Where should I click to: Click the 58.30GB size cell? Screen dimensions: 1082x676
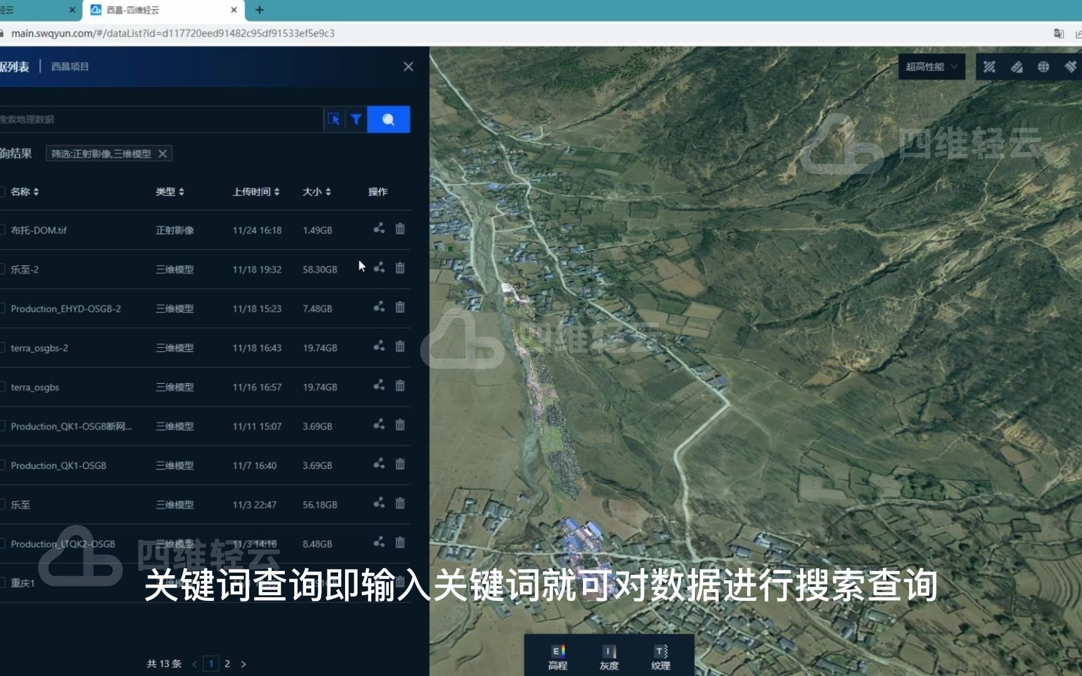tap(320, 269)
